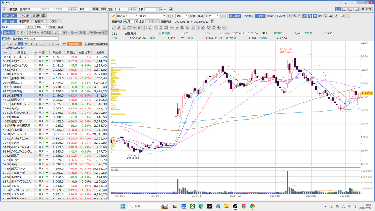Pop out the chart into a window
The image size is (375, 211).
pyautogui.click(x=348, y=16)
